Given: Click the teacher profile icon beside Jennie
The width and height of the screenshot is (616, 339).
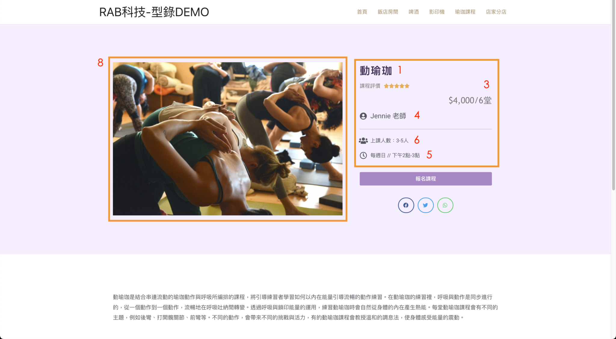Looking at the screenshot, I should [363, 116].
